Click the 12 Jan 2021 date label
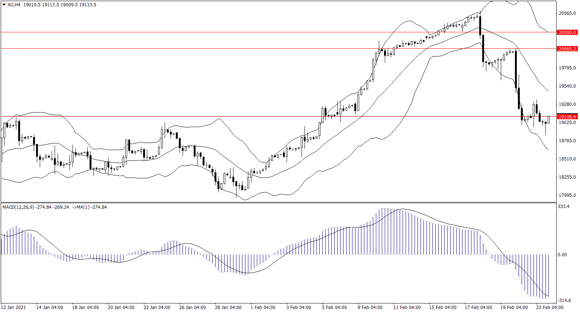 coord(14,308)
